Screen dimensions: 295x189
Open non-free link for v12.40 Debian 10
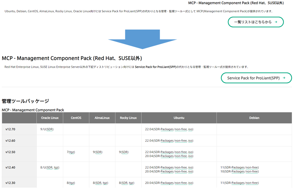[x=252, y=171]
